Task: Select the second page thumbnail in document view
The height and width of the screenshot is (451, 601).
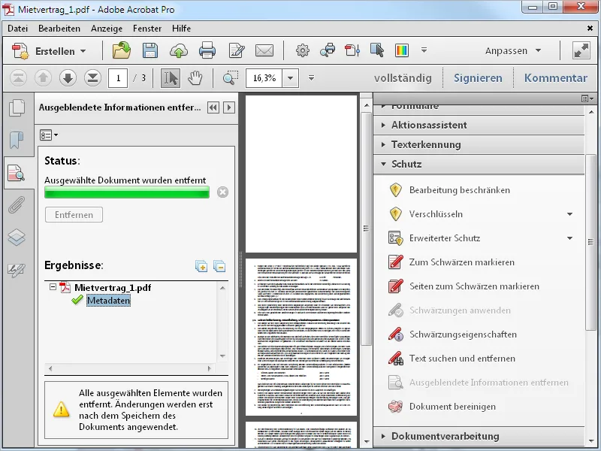Action: pos(301,337)
